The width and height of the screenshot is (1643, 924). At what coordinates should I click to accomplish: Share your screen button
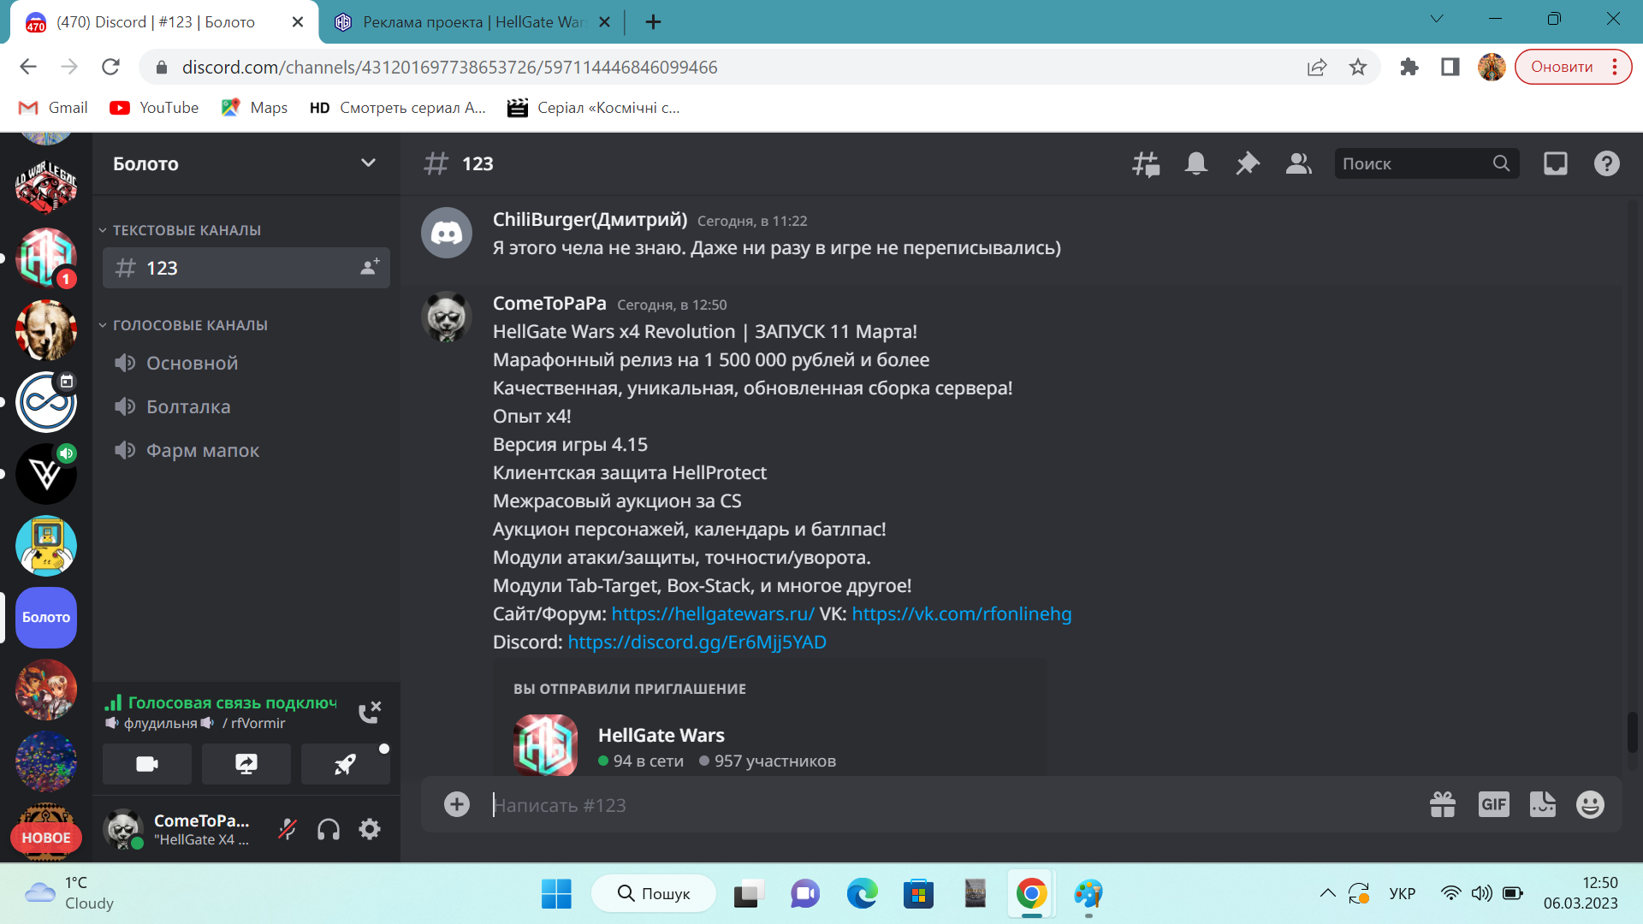(x=246, y=764)
